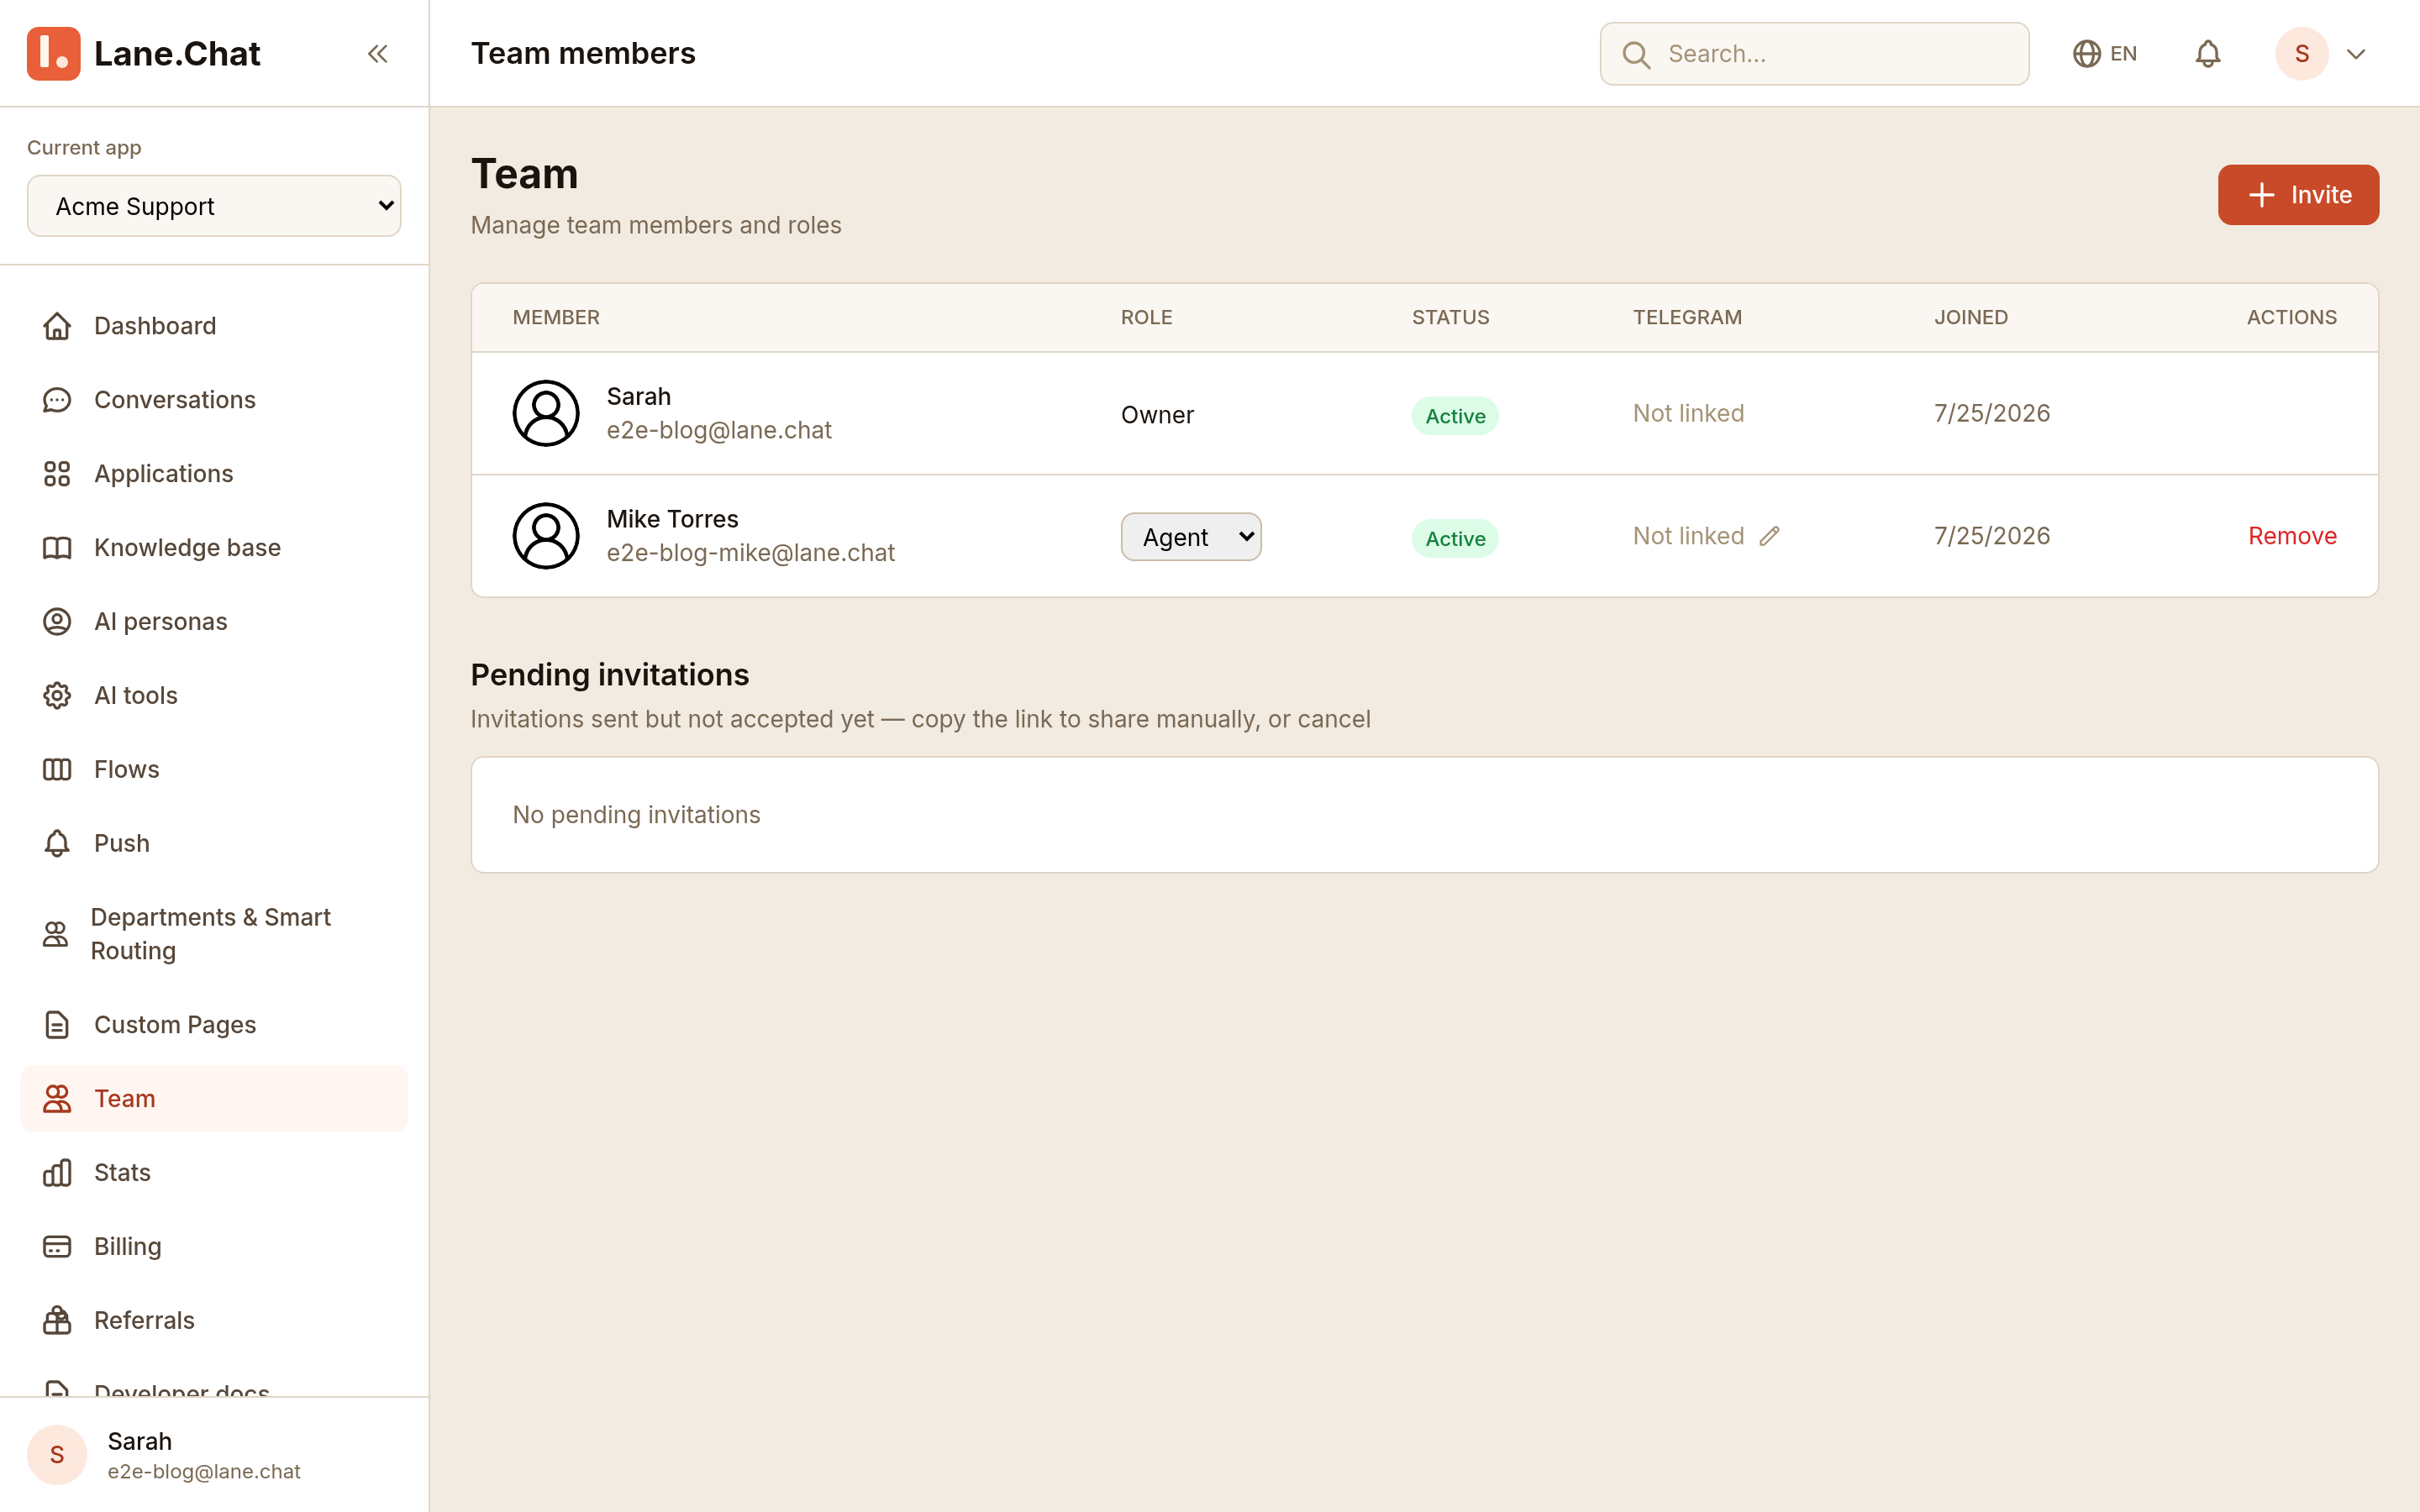Open the Flows menu item
This screenshot has height=1512, width=2420.
coord(214,769)
